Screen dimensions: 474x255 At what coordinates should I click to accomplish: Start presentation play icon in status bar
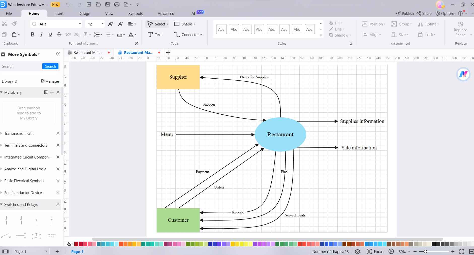391,251
